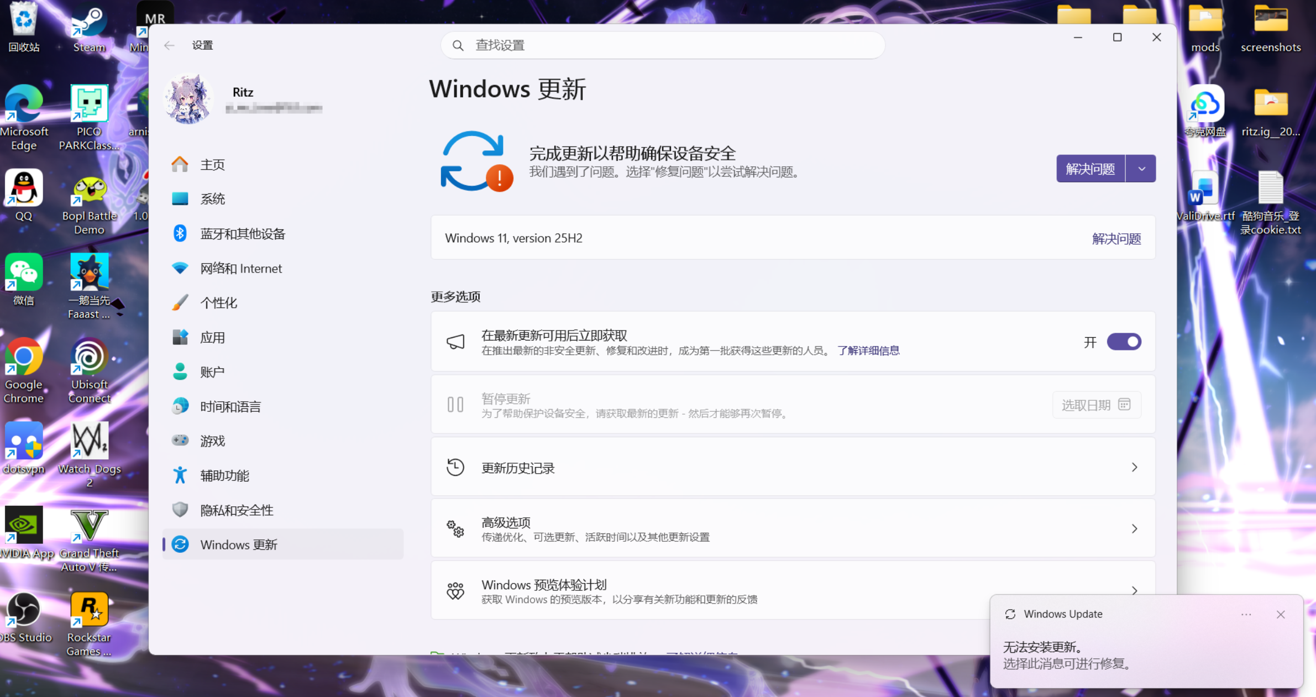Open the Recycle Bin desktop icon
The width and height of the screenshot is (1316, 697).
tap(24, 28)
